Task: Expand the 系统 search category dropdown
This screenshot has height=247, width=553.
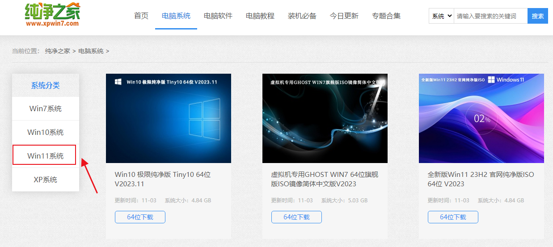Action: (441, 16)
